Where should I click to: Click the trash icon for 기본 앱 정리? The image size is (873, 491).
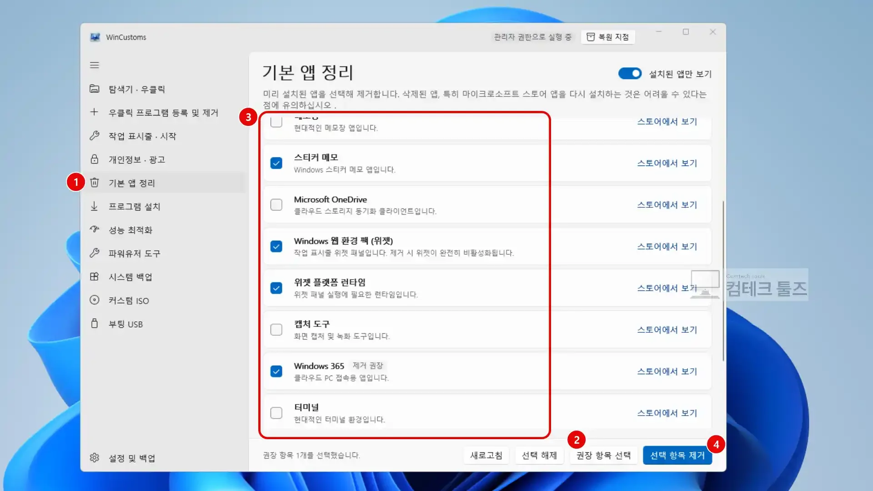pyautogui.click(x=95, y=183)
